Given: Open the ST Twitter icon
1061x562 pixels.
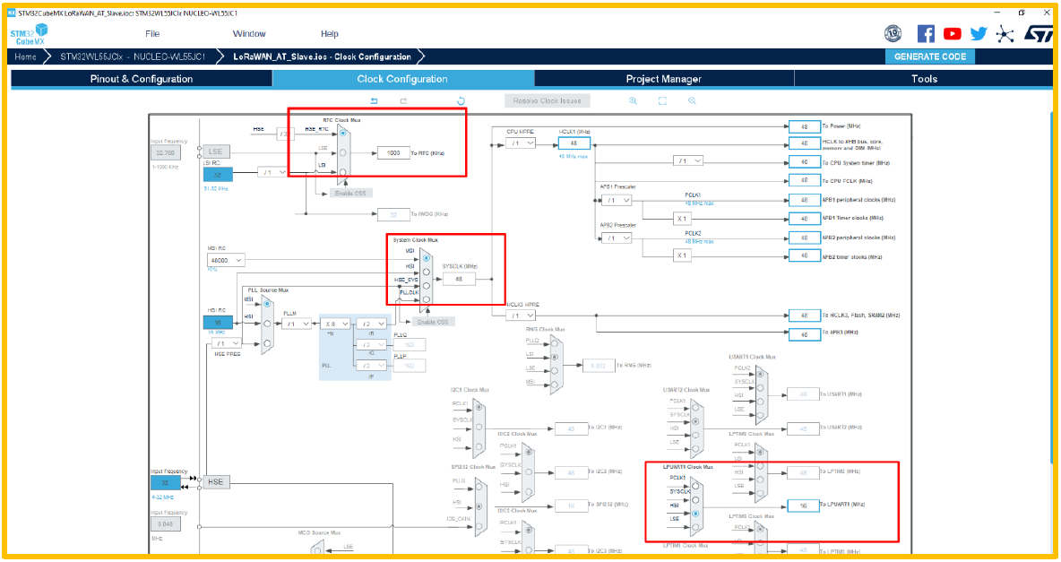Looking at the screenshot, I should click(x=979, y=34).
